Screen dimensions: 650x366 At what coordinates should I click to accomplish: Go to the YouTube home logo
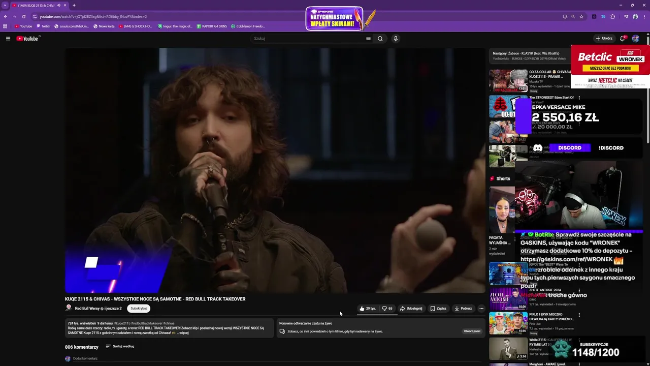tap(28, 39)
